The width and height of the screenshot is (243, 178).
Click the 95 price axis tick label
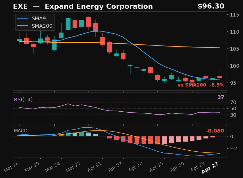point(233,83)
